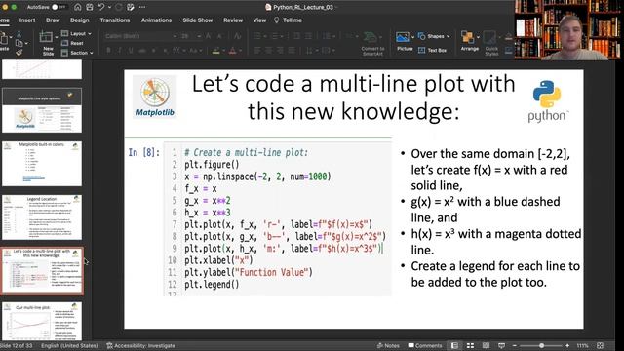Image resolution: width=624 pixels, height=351 pixels.
Task: Select the Matplotlib built-in colors slide thumbnail
Action: 42,164
